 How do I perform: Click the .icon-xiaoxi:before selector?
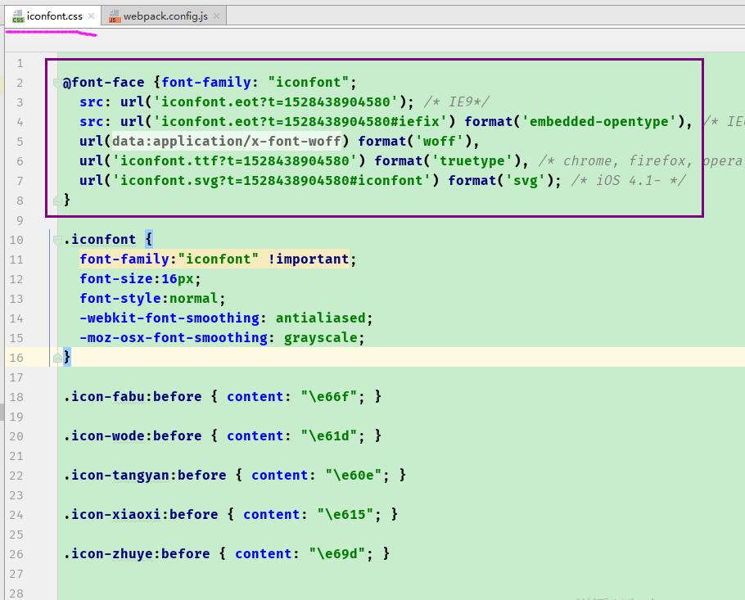click(x=141, y=515)
